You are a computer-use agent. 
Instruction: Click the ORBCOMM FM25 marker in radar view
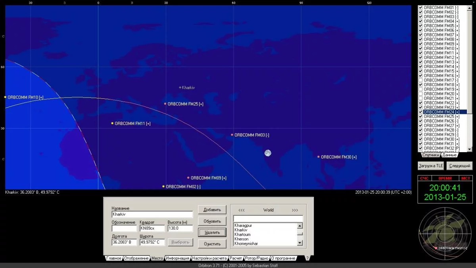point(436,248)
